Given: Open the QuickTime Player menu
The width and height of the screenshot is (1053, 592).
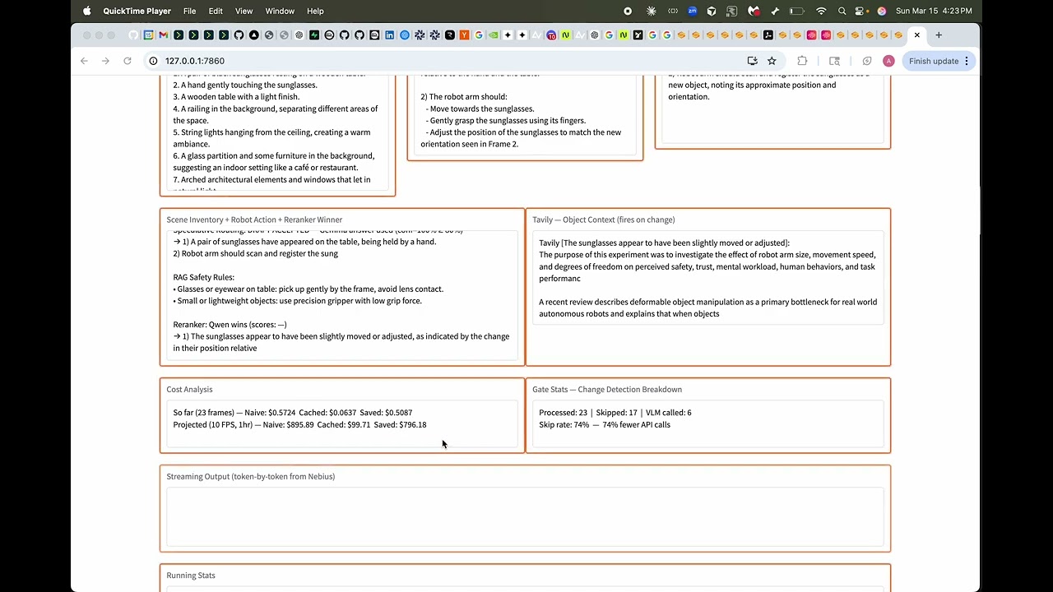Looking at the screenshot, I should [x=137, y=11].
